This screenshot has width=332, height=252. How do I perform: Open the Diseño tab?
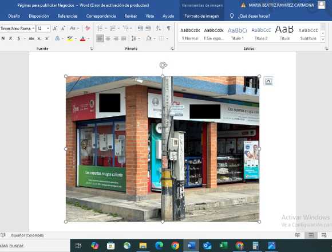[14, 16]
